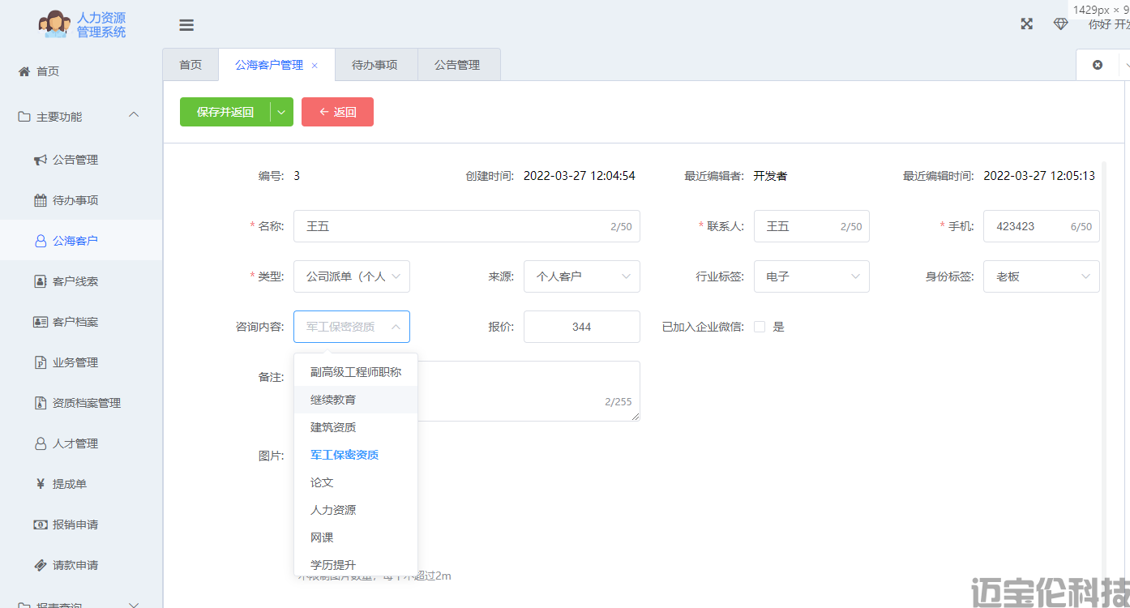The width and height of the screenshot is (1130, 608).
Task: Click the 名称 input field 王五
Action: point(467,226)
